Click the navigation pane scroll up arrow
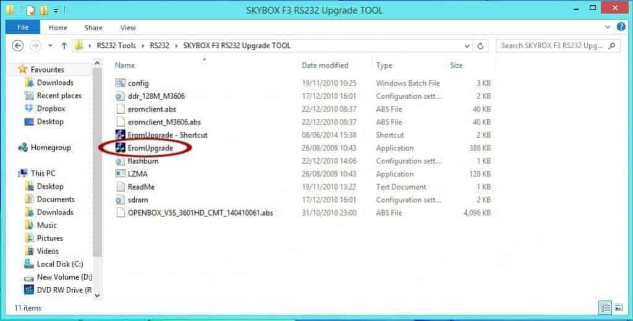The image size is (633, 321). click(97, 63)
